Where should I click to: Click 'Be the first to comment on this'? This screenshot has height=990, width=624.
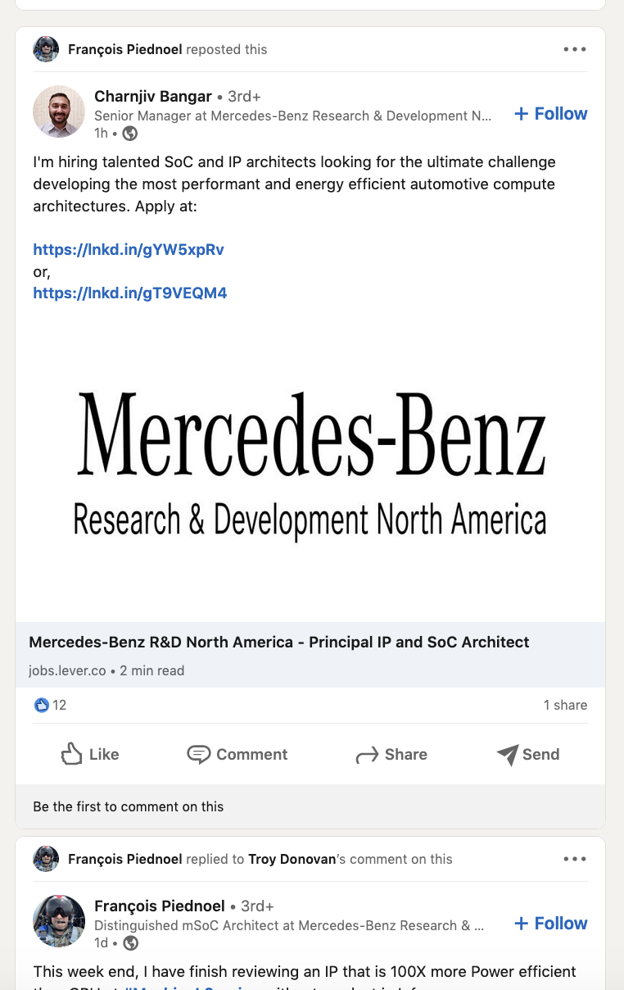tap(129, 806)
